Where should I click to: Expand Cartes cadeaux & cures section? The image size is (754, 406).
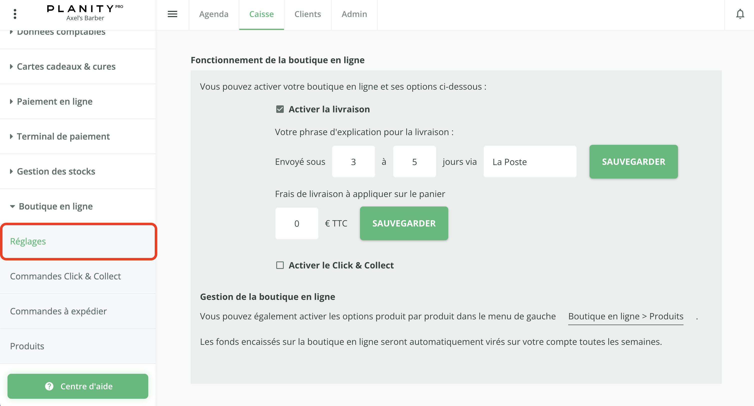[x=66, y=67]
